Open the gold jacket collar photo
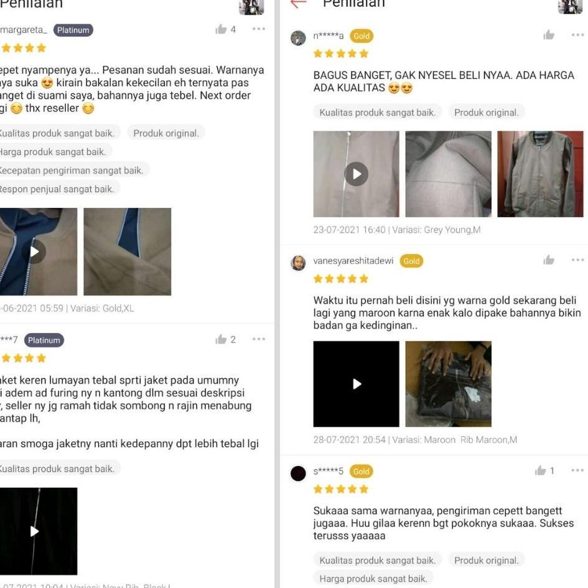 (128, 251)
